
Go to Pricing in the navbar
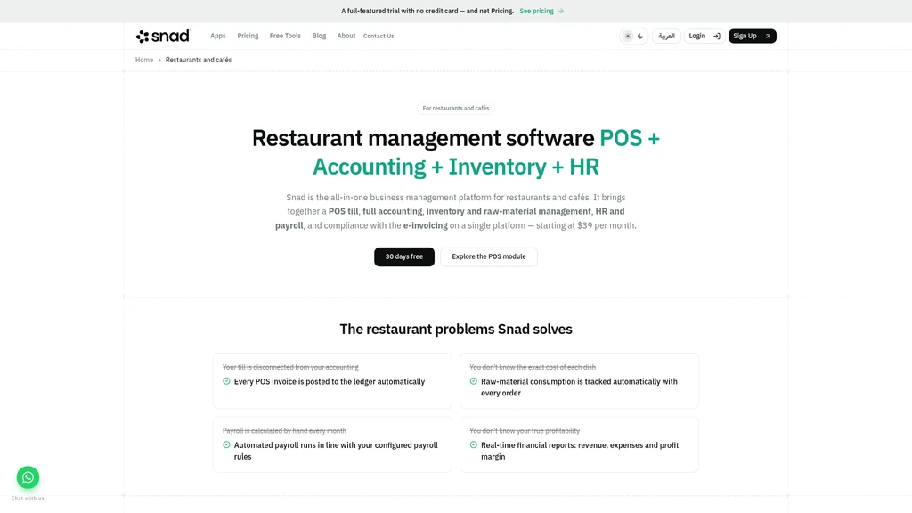tap(248, 36)
